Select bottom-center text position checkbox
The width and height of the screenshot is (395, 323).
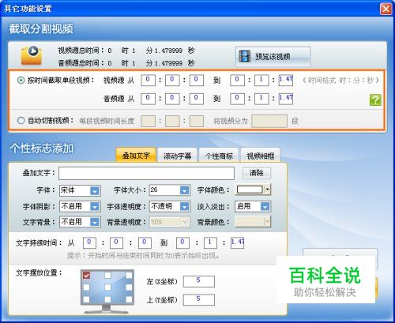107,299
